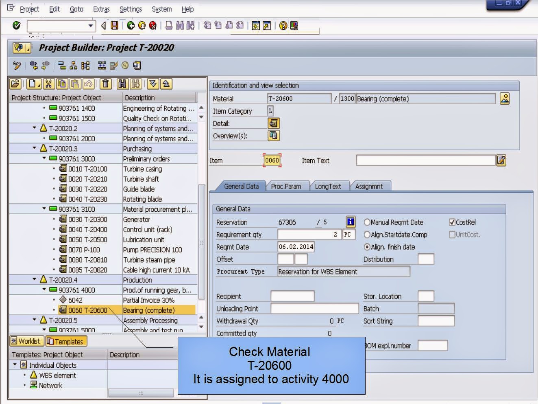
Task: Open the material Detail view
Action: click(x=274, y=123)
